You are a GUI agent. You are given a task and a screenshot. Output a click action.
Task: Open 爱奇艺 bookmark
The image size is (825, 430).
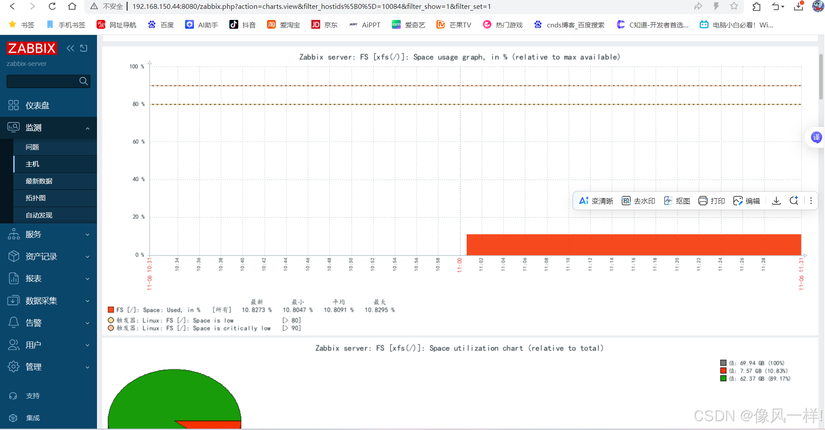point(408,25)
